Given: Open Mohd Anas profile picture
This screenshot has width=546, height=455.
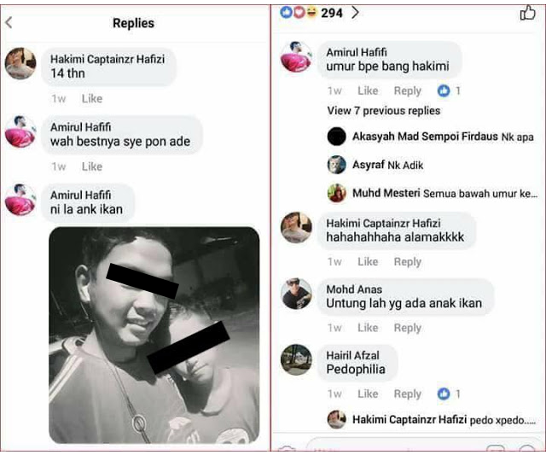Looking at the screenshot, I should (296, 294).
